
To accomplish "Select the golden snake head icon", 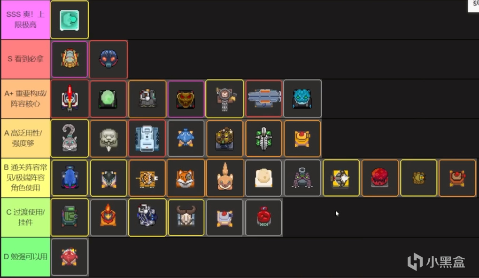I will pyautogui.click(x=186, y=98).
